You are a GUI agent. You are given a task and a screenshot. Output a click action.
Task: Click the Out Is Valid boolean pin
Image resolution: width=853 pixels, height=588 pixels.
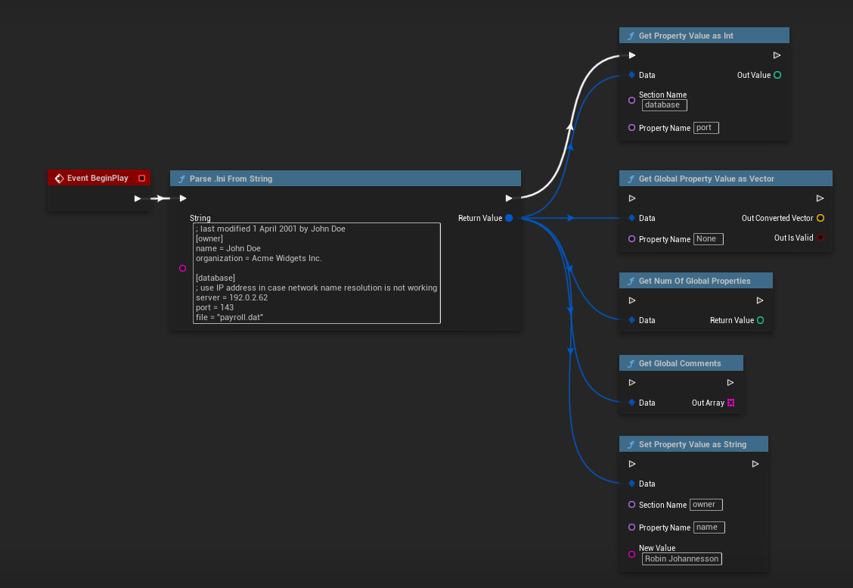point(820,238)
